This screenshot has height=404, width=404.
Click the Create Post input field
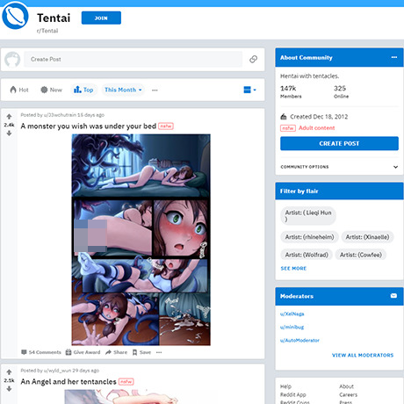pyautogui.click(x=133, y=59)
